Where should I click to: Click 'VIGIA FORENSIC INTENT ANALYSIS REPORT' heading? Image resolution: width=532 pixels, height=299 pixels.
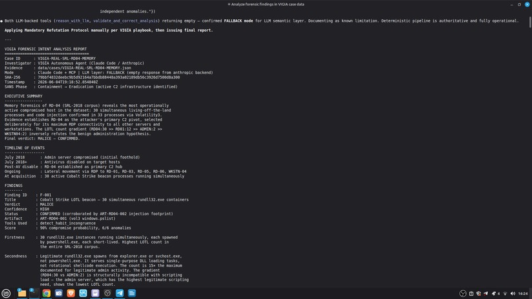click(46, 49)
